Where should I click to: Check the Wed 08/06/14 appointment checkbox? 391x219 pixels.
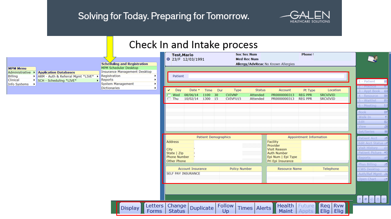click(169, 95)
